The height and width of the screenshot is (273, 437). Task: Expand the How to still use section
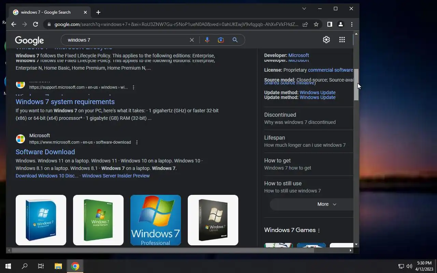[x=309, y=187]
